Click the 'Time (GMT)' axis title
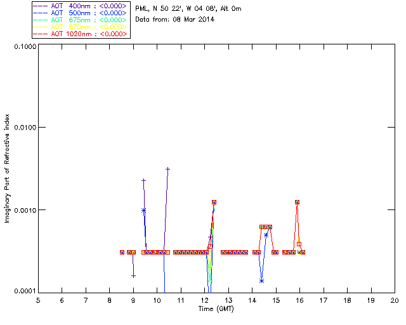The image size is (406, 325). click(216, 309)
